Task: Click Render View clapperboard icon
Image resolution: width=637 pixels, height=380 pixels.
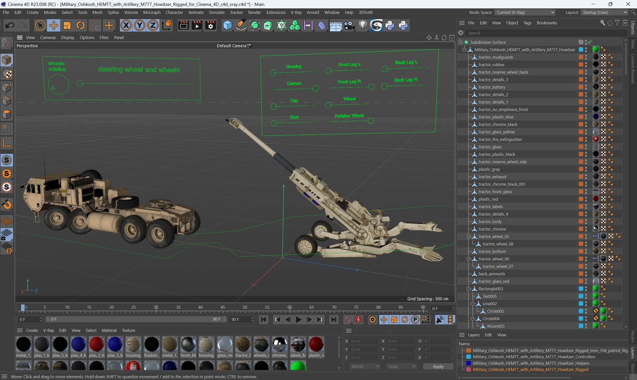Action: click(x=183, y=25)
